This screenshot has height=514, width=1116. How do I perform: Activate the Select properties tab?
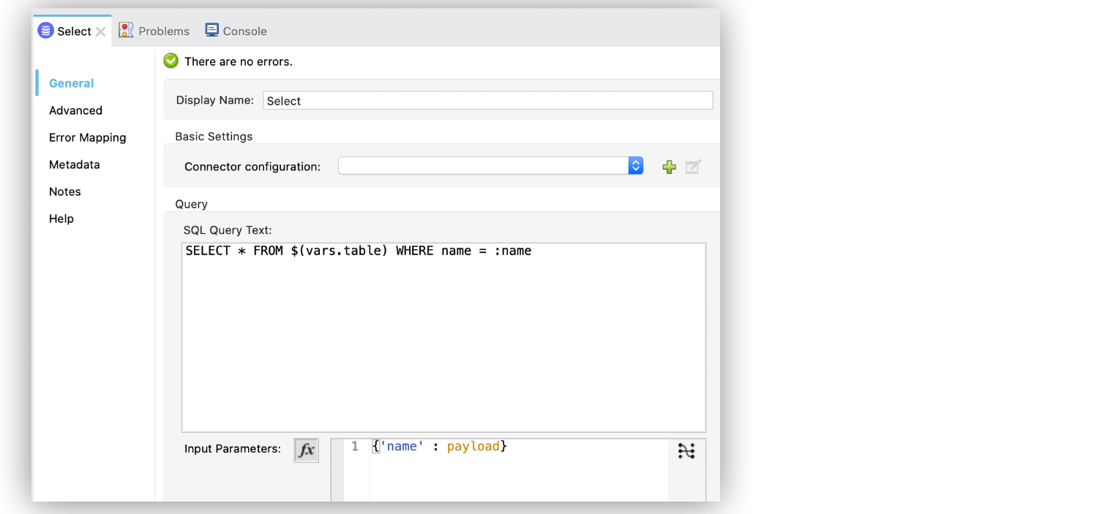[x=66, y=31]
